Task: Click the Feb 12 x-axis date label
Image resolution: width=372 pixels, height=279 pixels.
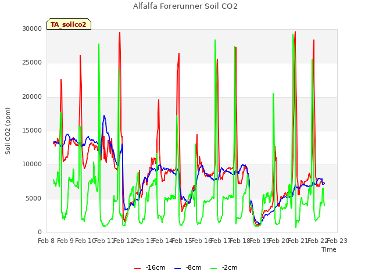Action: (x=124, y=241)
